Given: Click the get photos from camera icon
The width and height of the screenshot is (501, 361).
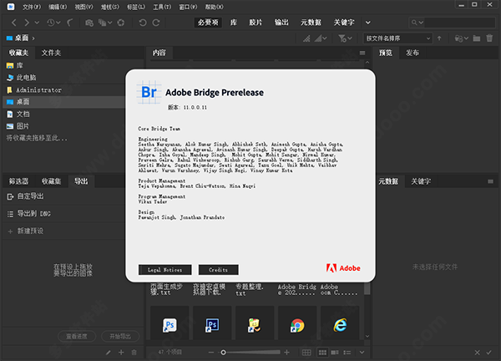Looking at the screenshot, I should click(89, 23).
